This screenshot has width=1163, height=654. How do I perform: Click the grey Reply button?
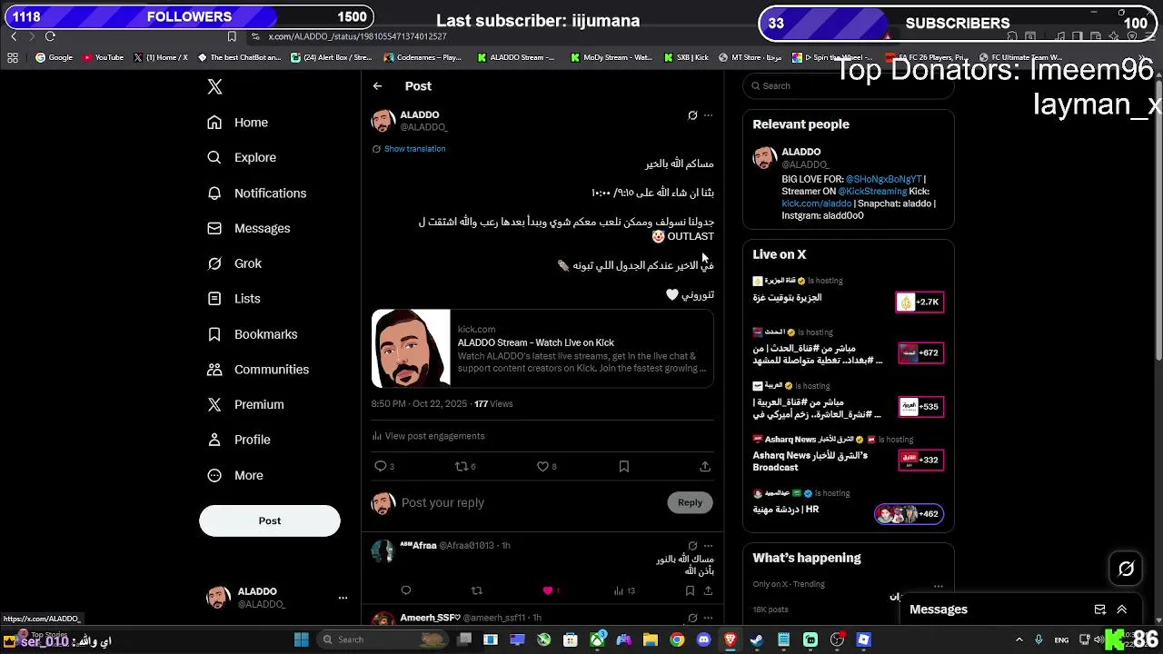[x=690, y=502]
